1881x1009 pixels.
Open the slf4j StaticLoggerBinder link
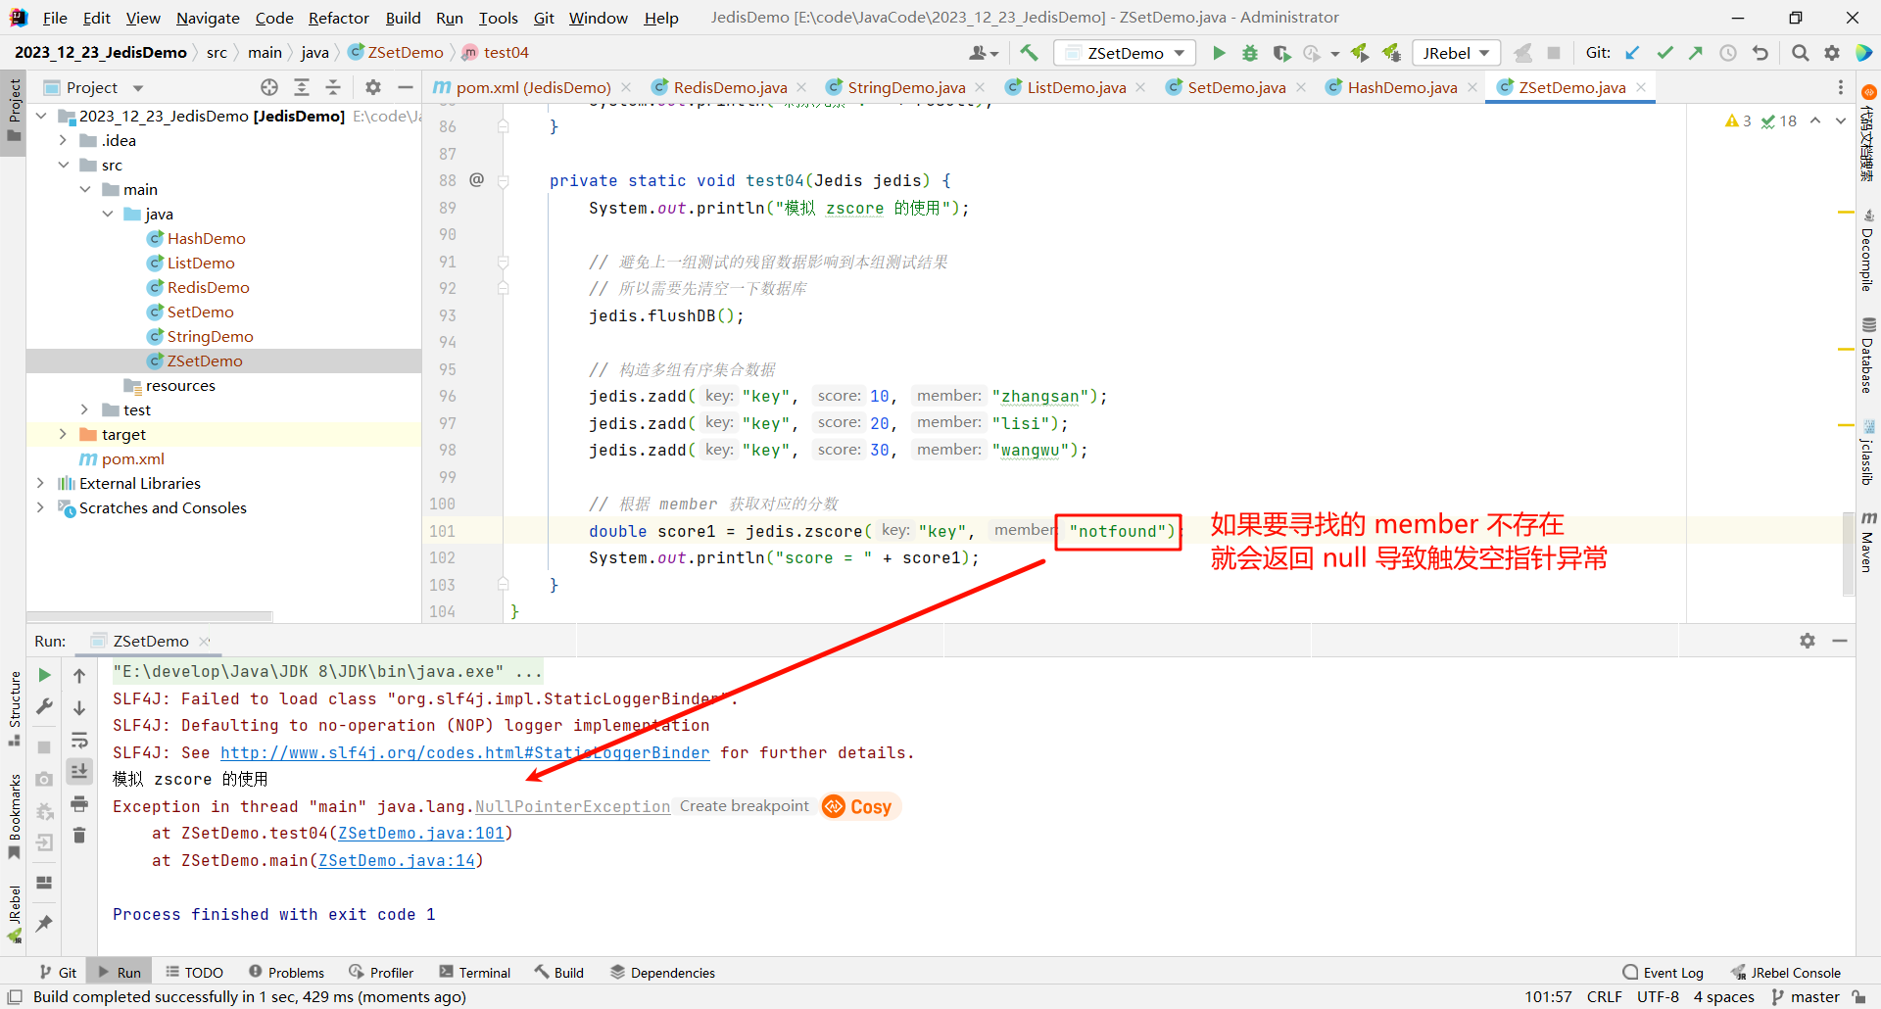pyautogui.click(x=464, y=752)
